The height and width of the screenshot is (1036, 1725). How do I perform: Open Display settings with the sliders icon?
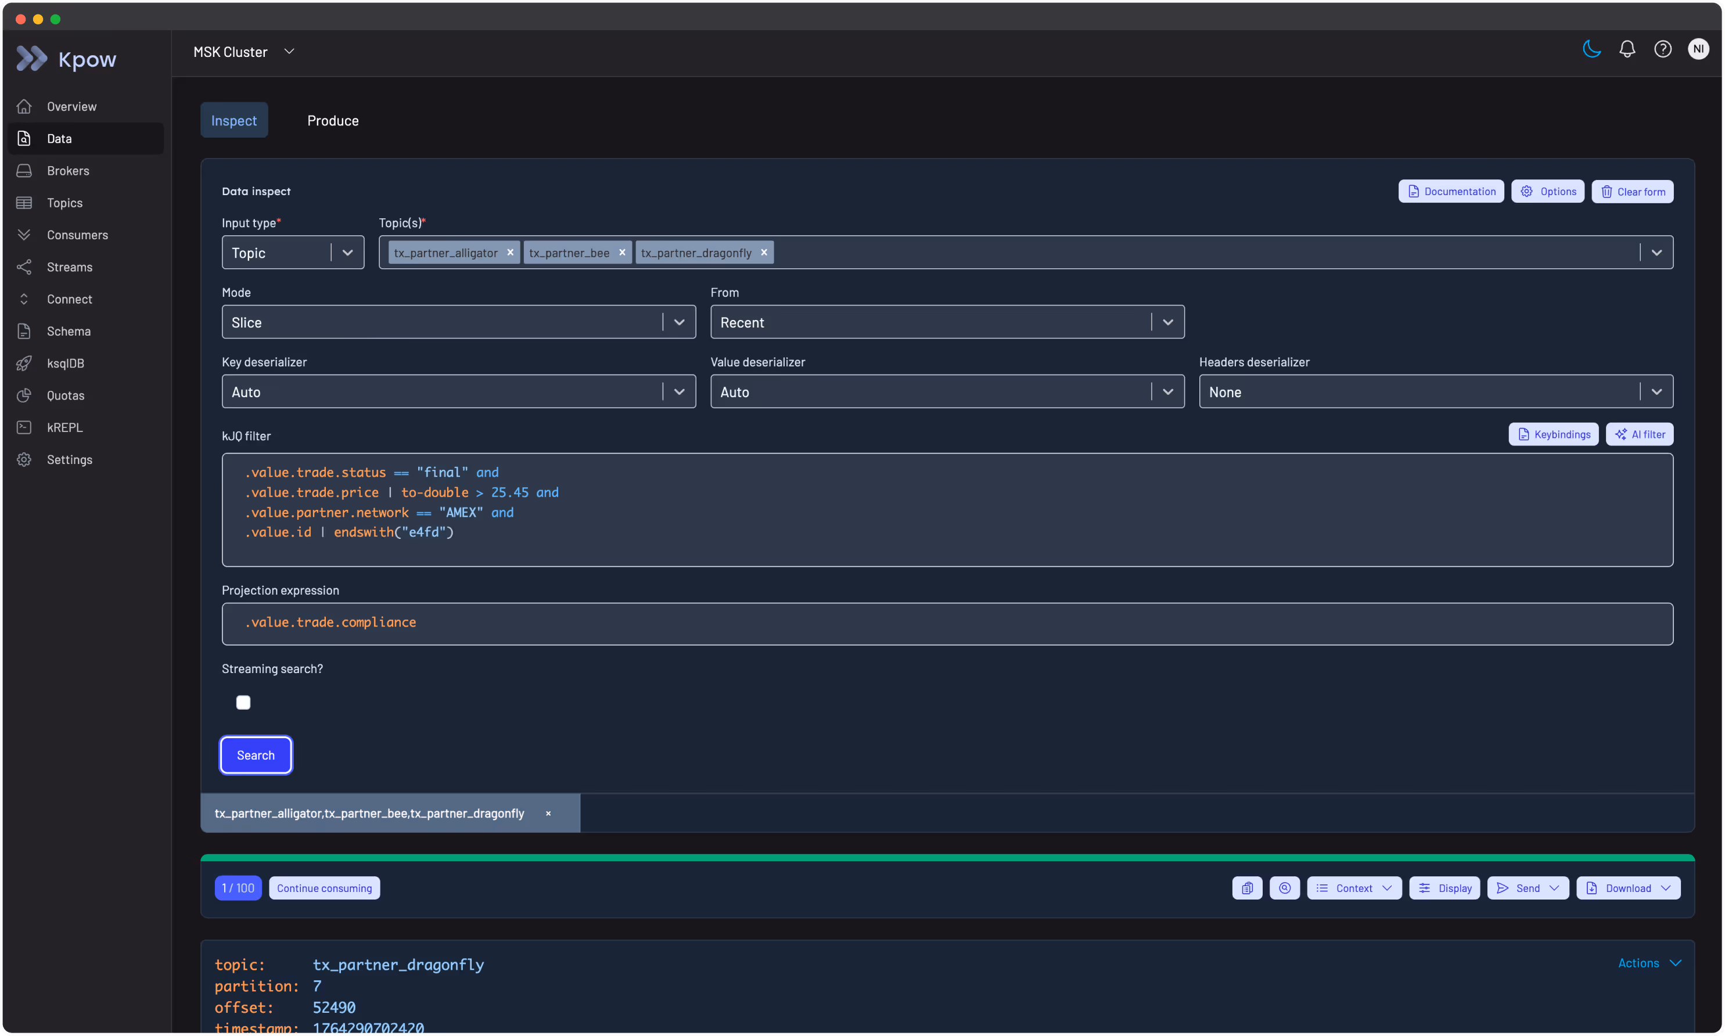pyautogui.click(x=1444, y=887)
